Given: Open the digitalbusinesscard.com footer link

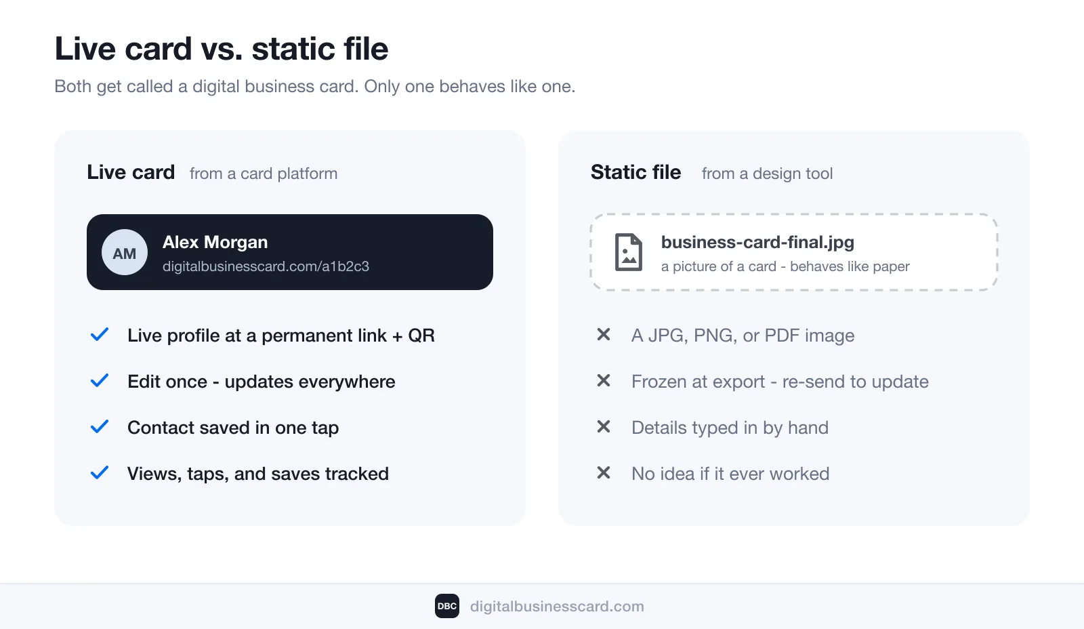Looking at the screenshot, I should [x=557, y=607].
